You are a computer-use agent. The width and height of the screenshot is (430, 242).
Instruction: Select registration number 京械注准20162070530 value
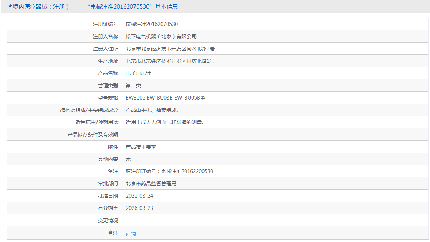tap(152, 24)
